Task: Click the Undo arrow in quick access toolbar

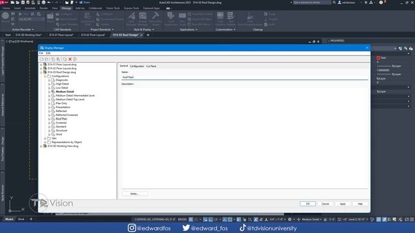Action: pyautogui.click(x=49, y=3)
